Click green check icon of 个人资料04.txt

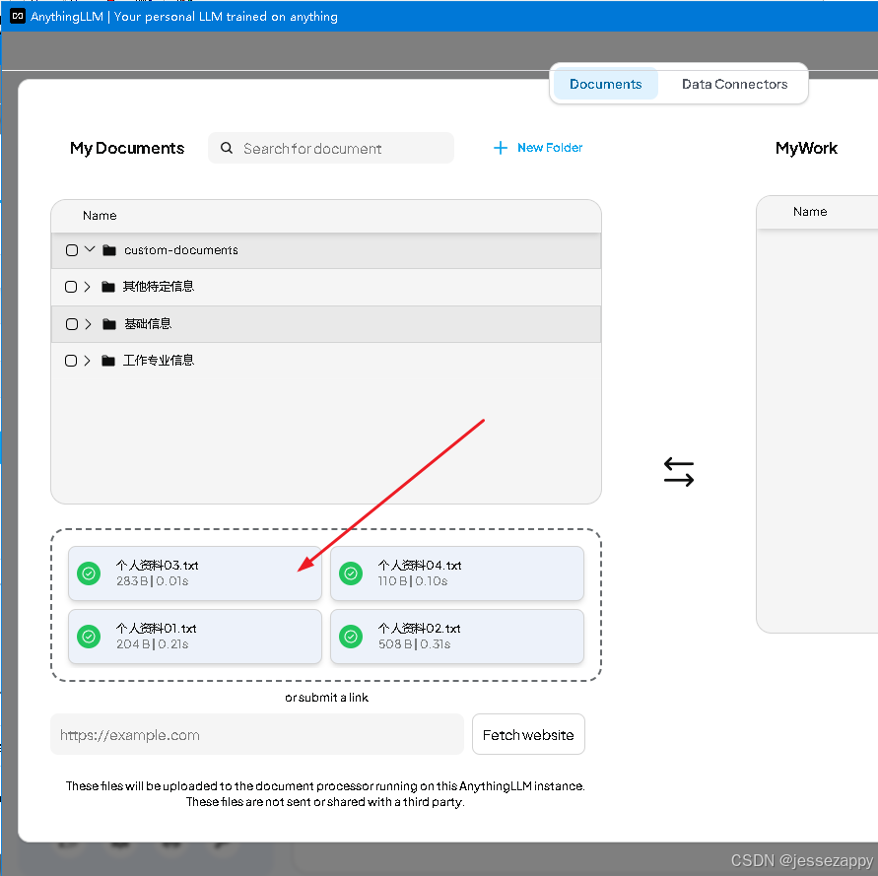351,573
